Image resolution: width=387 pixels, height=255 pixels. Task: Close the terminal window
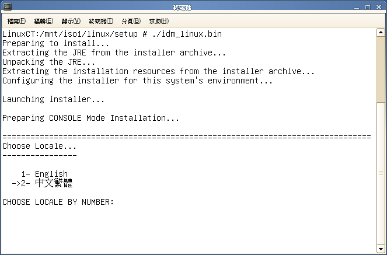[379, 7]
